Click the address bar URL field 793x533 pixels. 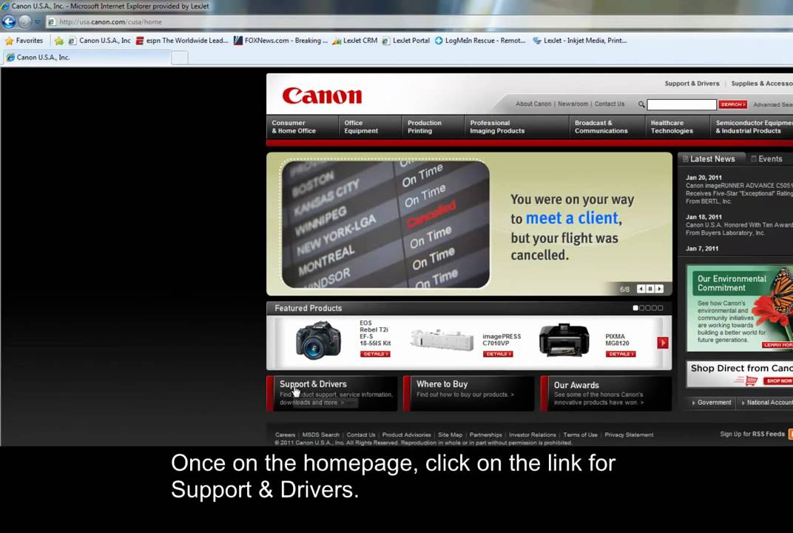pyautogui.click(x=419, y=21)
